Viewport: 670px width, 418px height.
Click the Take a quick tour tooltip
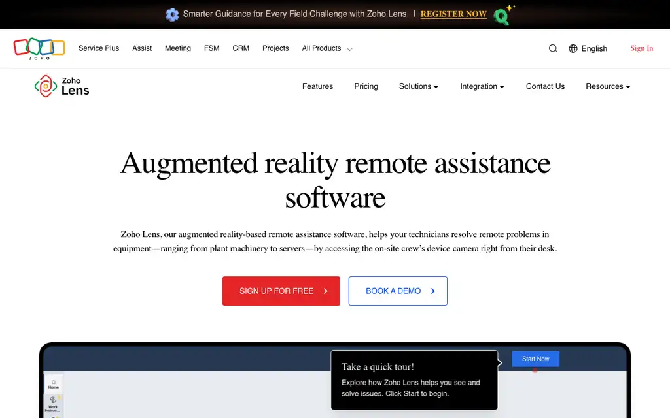pyautogui.click(x=414, y=379)
